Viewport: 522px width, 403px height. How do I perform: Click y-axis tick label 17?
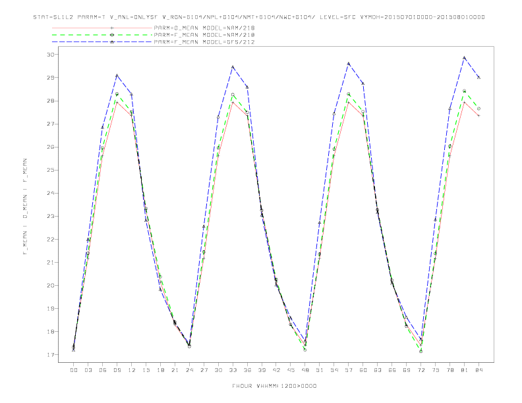[x=51, y=355]
